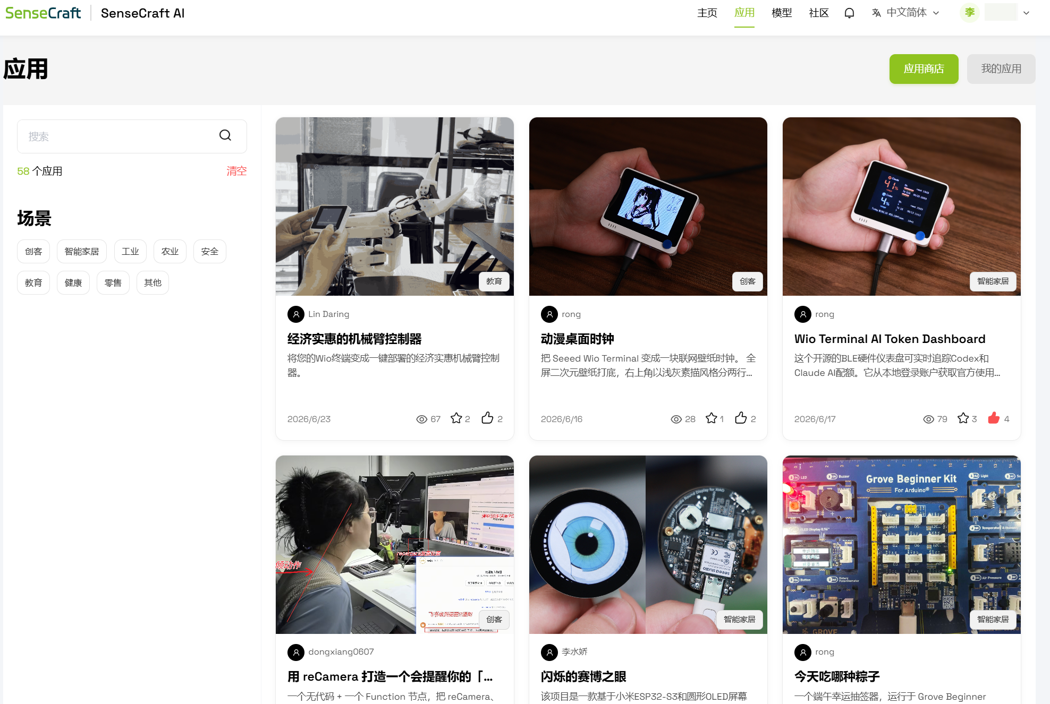Click 创客 badge on reCamera card

coord(494,620)
